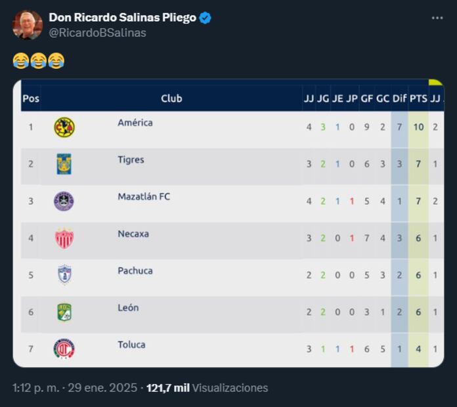The height and width of the screenshot is (407, 457).
Task: Click the América club crest
Action: click(x=64, y=127)
